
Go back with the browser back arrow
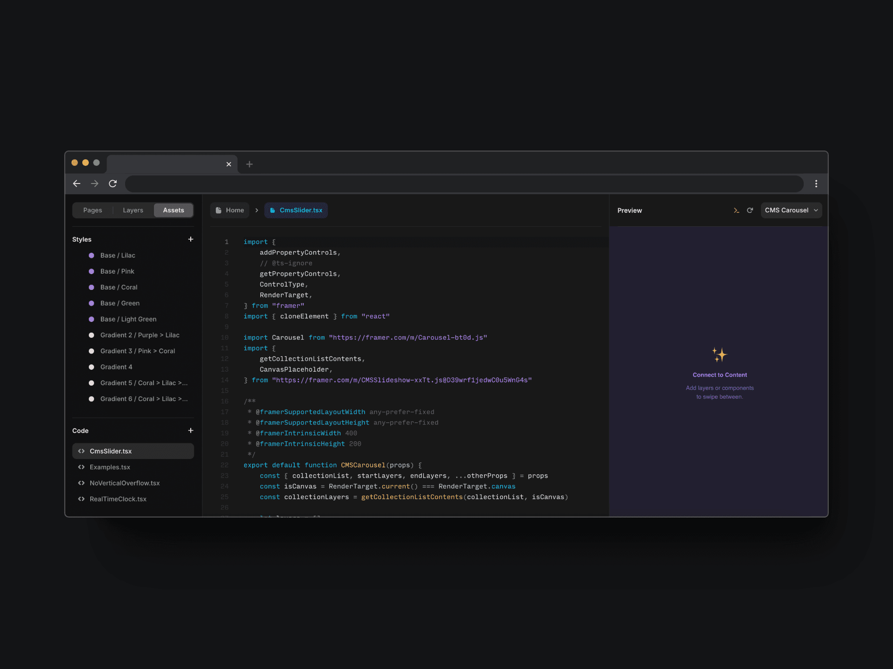[x=77, y=184]
